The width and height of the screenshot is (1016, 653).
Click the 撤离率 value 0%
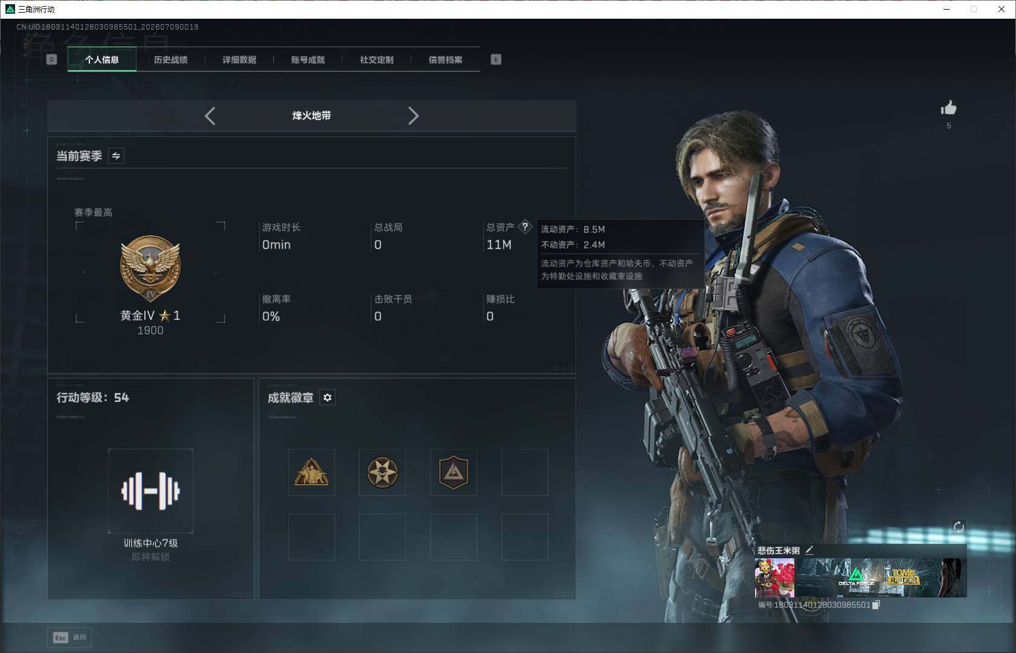[271, 316]
